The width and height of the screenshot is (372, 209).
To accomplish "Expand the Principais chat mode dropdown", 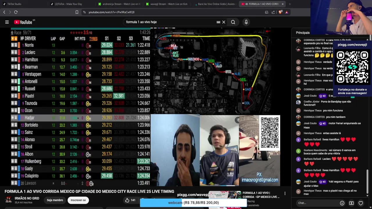I will [303, 33].
